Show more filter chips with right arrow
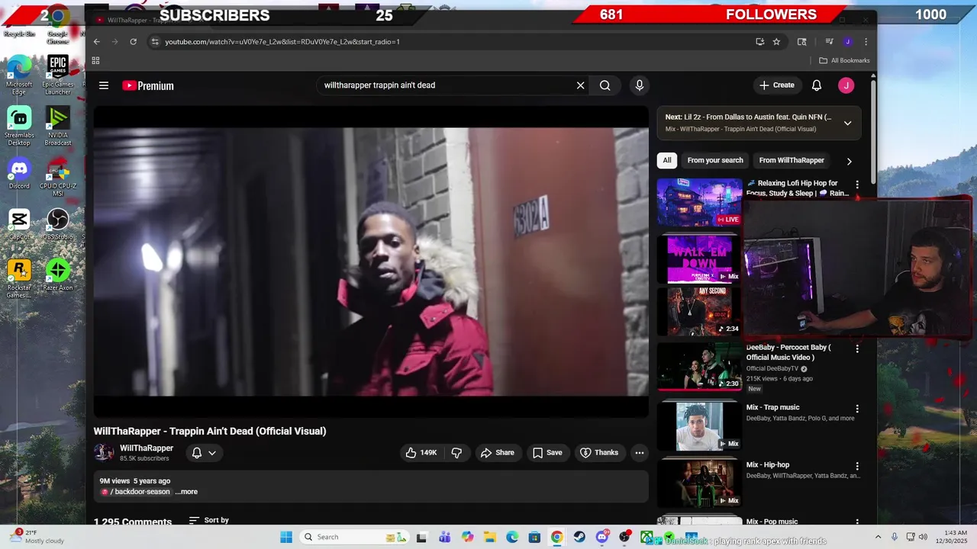The image size is (977, 549). (x=849, y=162)
